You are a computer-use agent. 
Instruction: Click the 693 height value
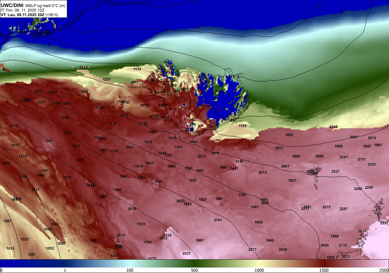click(x=135, y=82)
